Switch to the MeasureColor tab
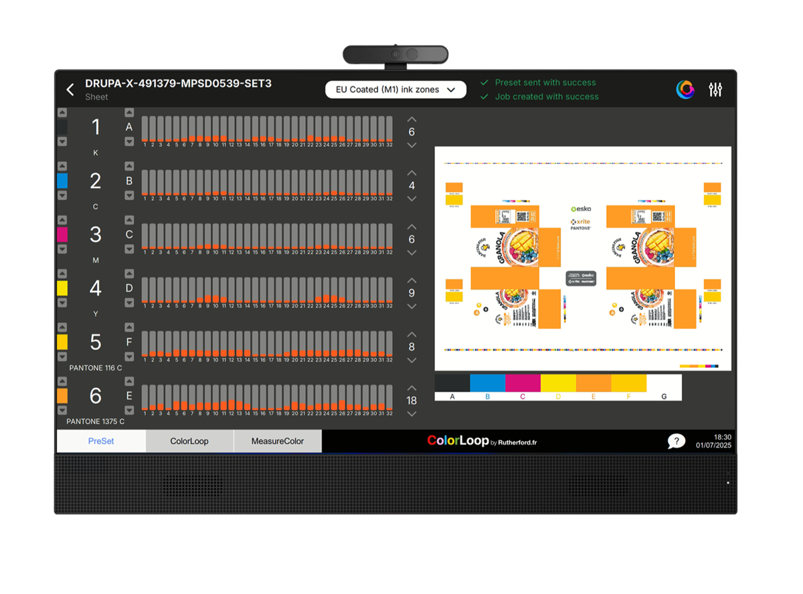The height and width of the screenshot is (594, 803). (278, 441)
